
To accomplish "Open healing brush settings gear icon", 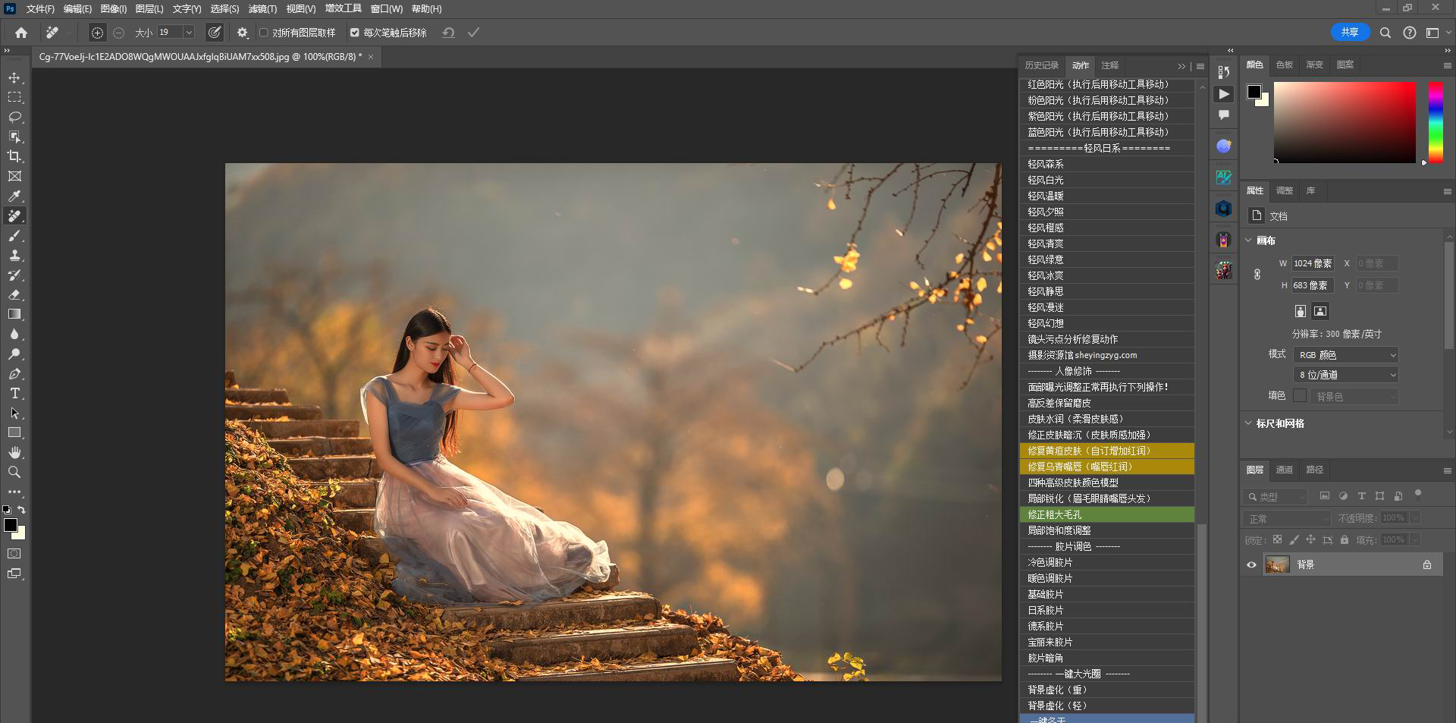I will [x=243, y=33].
